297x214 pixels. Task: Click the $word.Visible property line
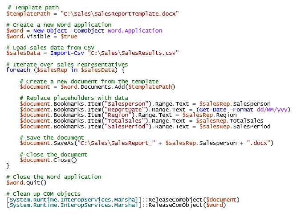click(x=42, y=37)
